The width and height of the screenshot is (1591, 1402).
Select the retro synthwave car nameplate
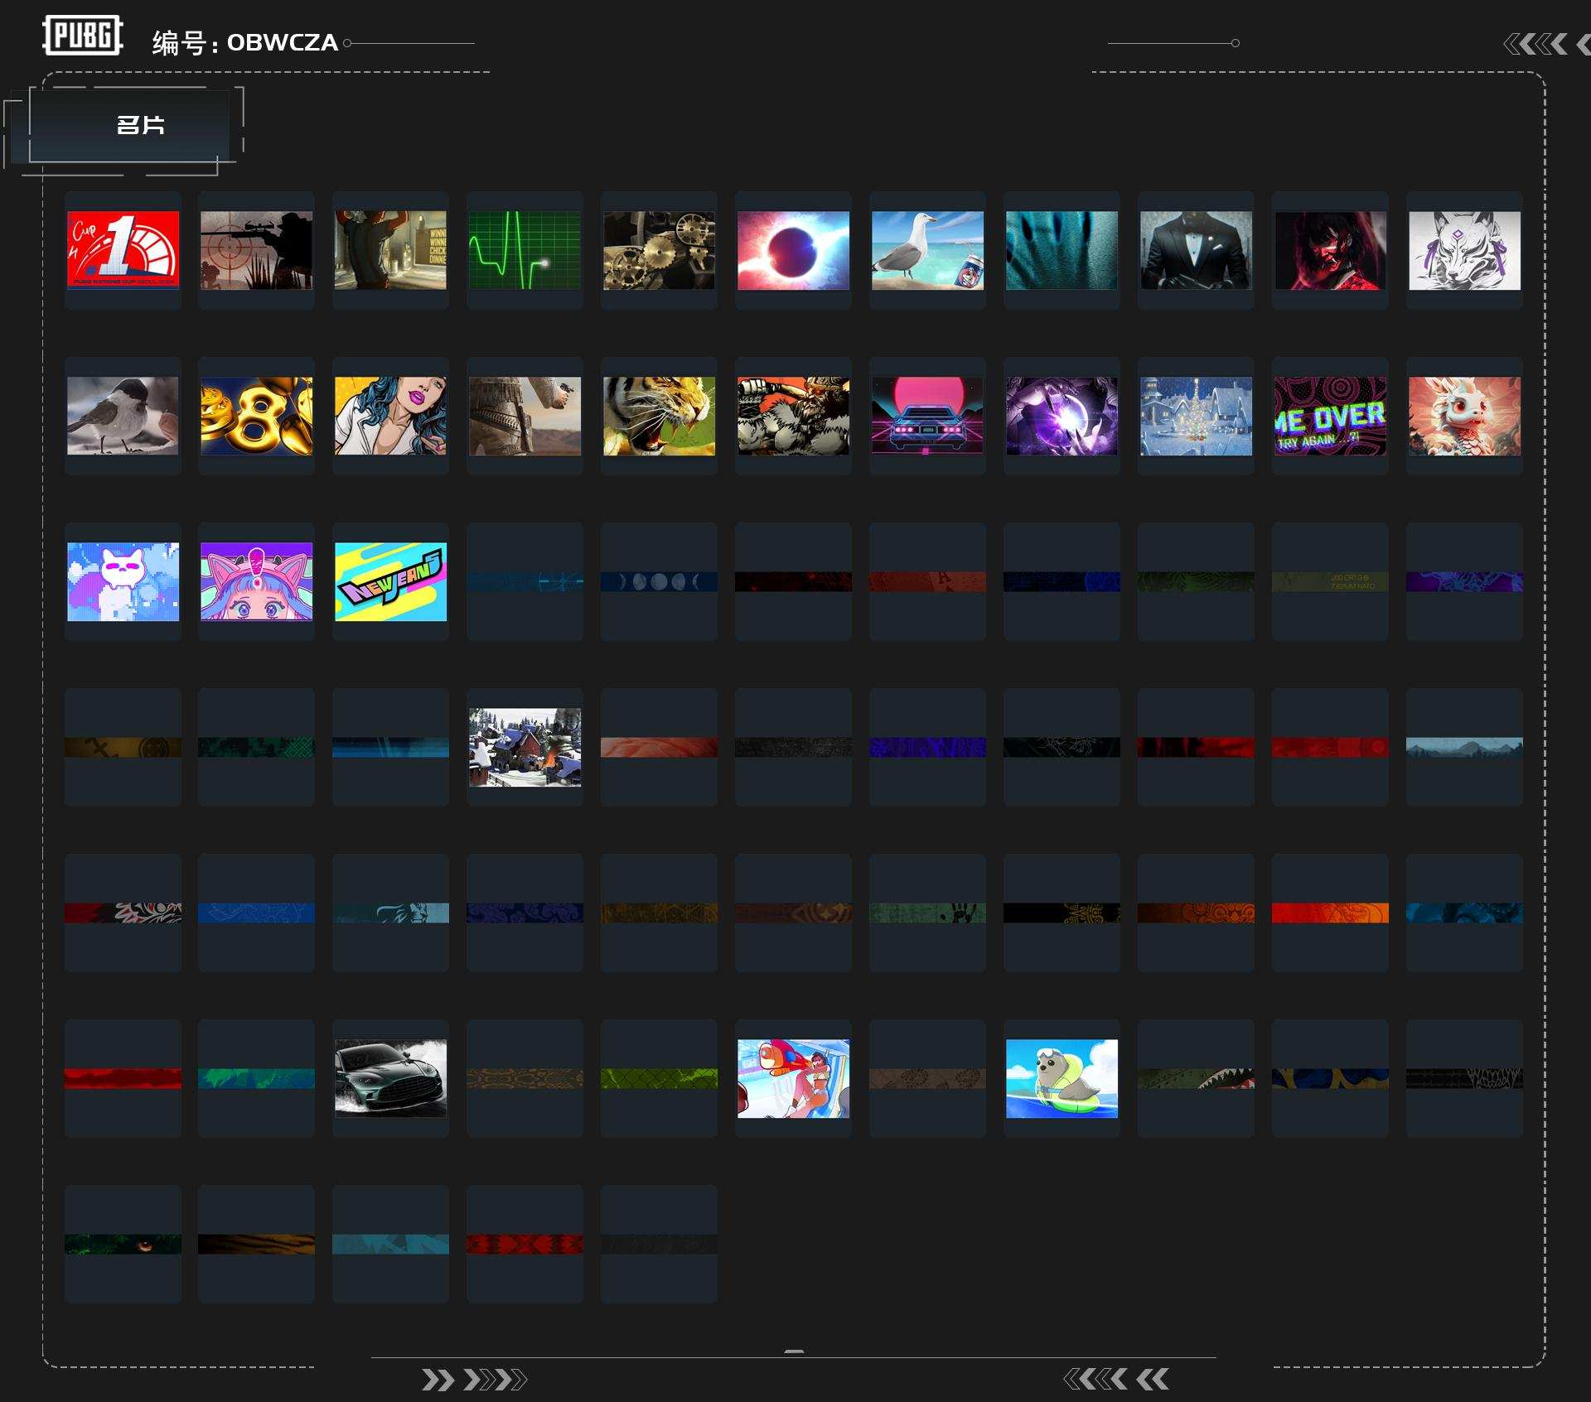927,416
